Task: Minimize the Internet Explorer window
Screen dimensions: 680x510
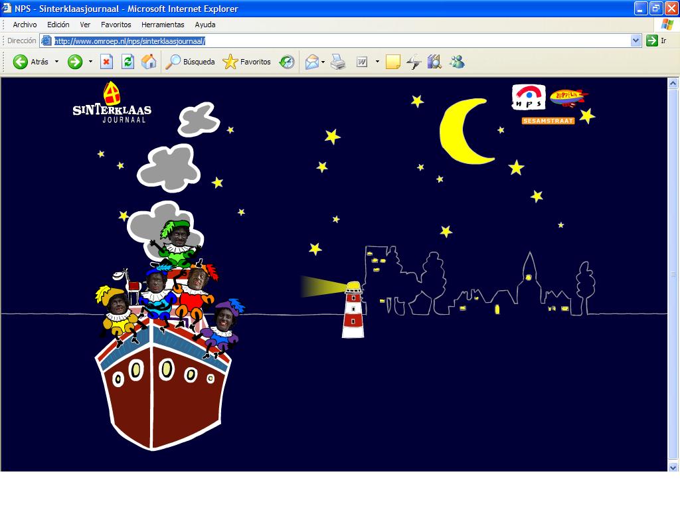Action: 641,8
